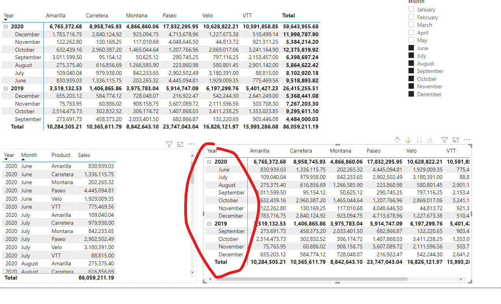This screenshot has height=304, width=501.
Task: Go to next level with double-arrow icon
Action: coord(419,140)
